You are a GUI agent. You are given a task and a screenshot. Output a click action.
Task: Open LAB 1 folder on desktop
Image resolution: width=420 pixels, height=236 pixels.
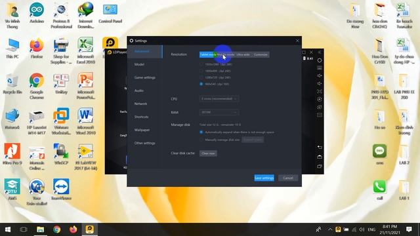[x=404, y=189]
